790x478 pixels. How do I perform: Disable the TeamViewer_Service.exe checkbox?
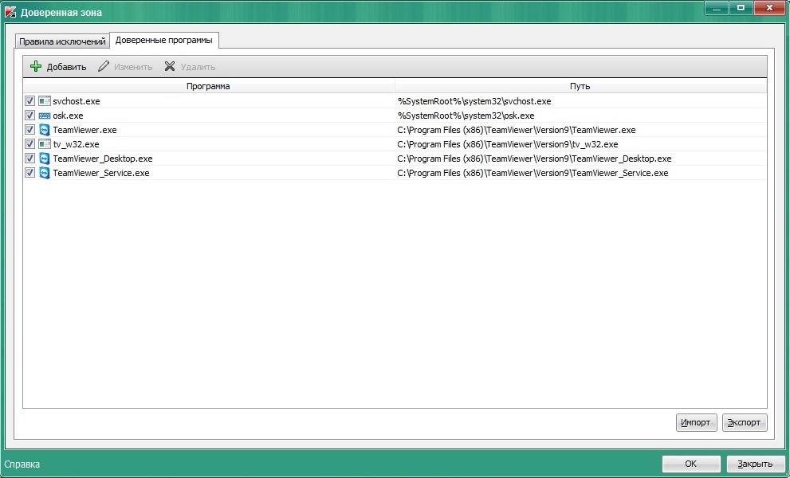pyautogui.click(x=29, y=173)
